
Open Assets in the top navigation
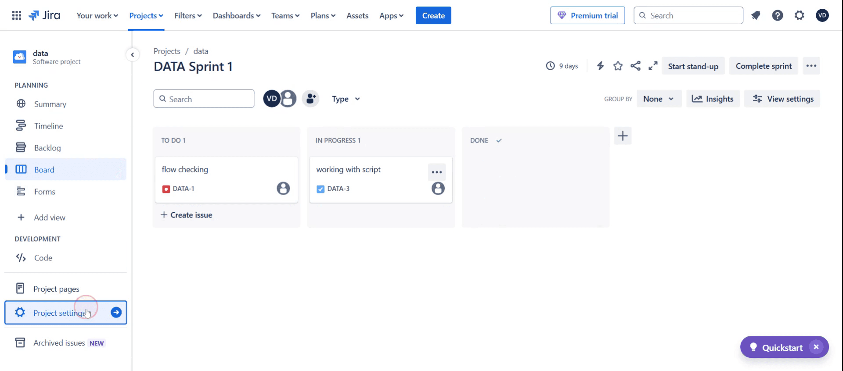point(357,15)
